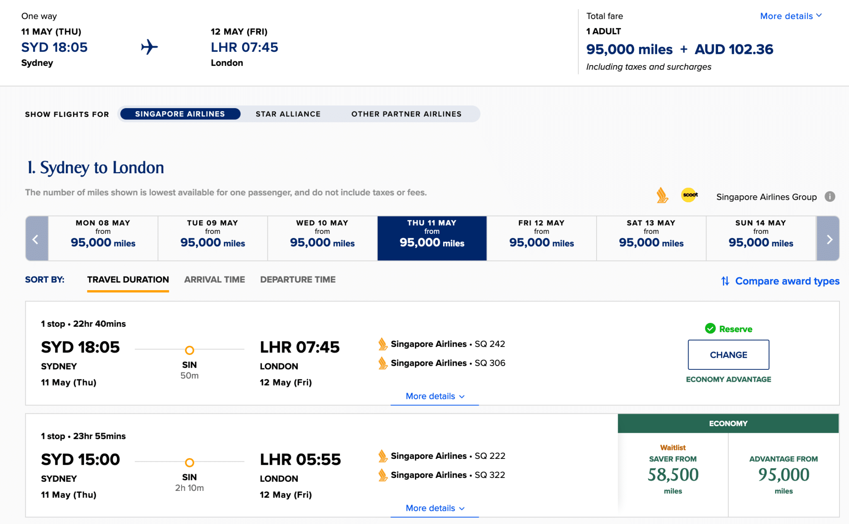
Task: Open Compare award types link
Action: [x=787, y=281]
